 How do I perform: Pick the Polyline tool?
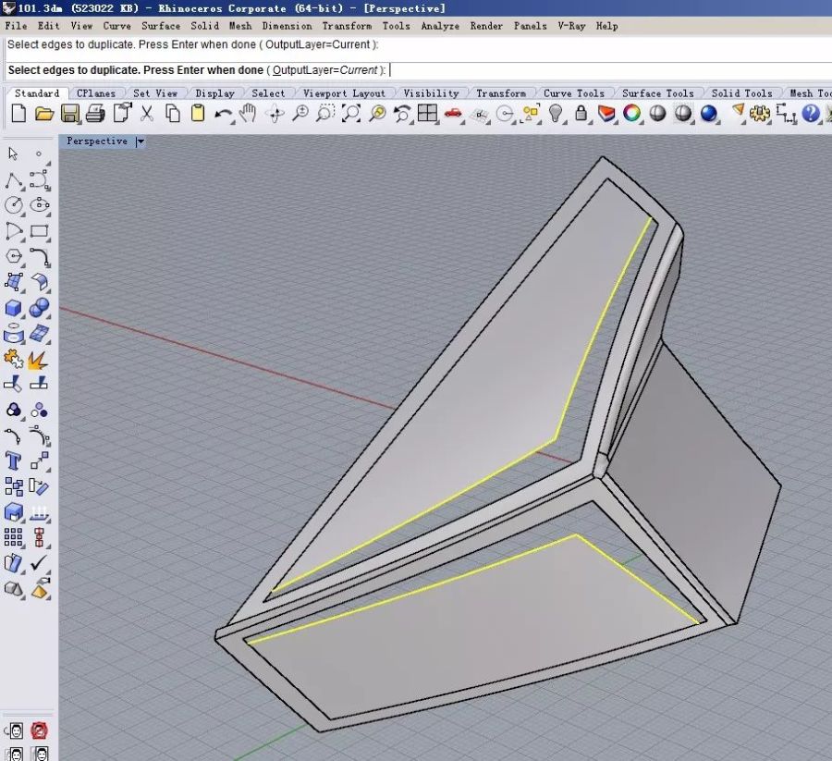tap(14, 180)
